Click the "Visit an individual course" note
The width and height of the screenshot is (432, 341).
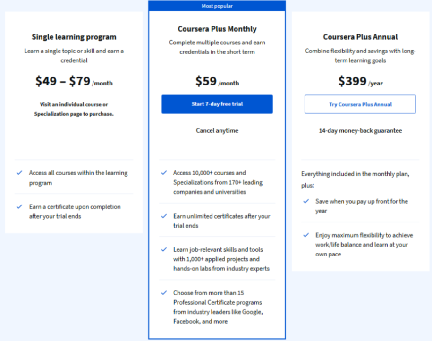point(74,109)
